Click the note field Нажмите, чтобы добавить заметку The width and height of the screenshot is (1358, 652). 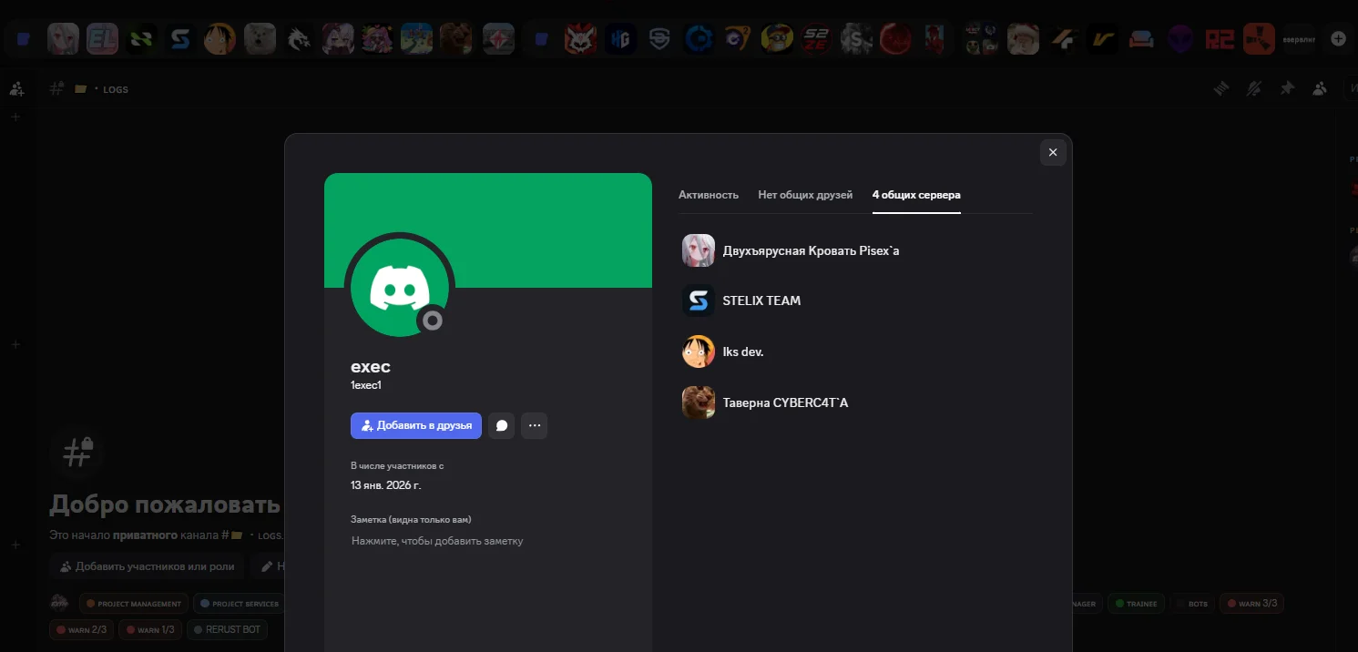[437, 541]
